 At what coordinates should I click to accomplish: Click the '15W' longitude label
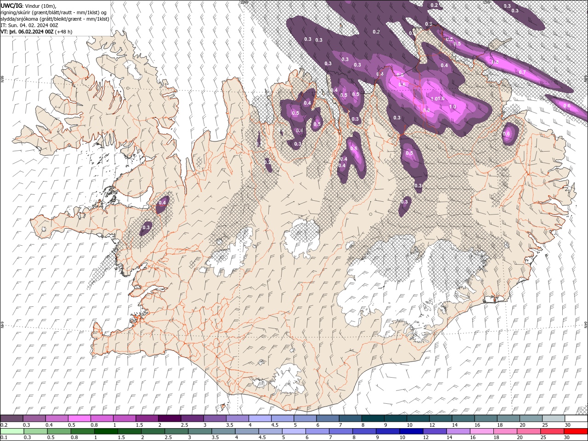coord(486,2)
